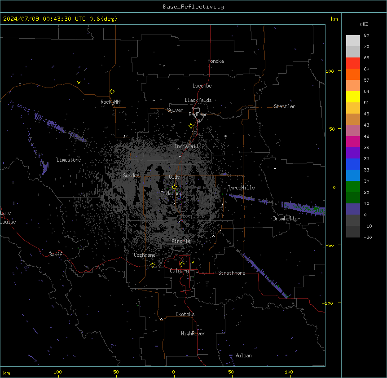Click the Base_Reflectivity title
Screen dimensions: 387x378
pyautogui.click(x=193, y=7)
